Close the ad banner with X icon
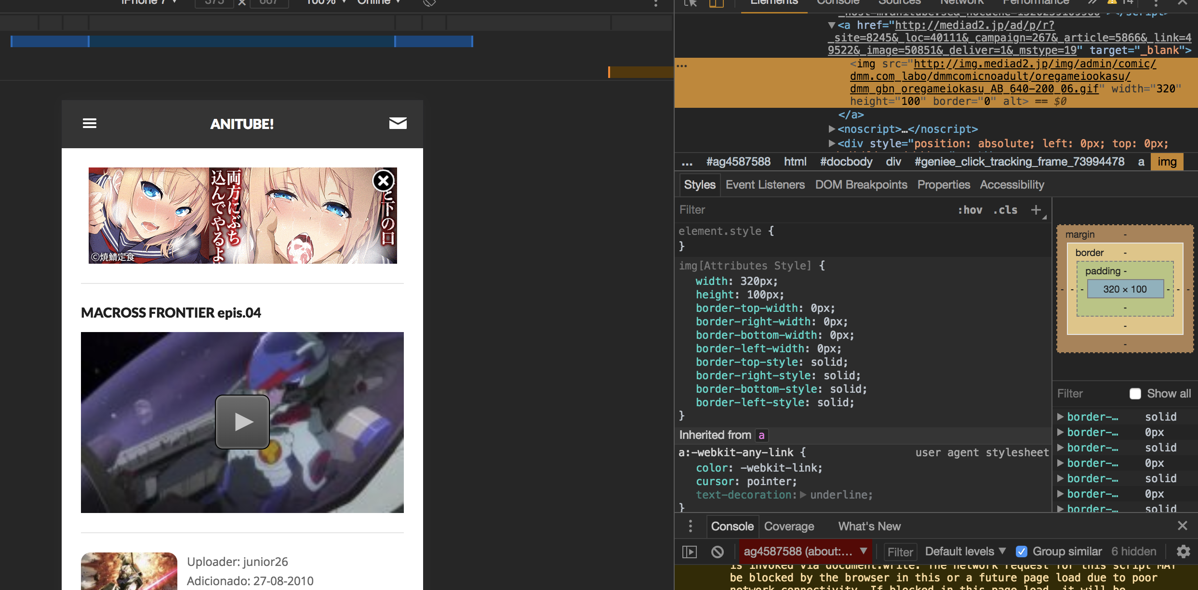1198x590 pixels. point(384,181)
